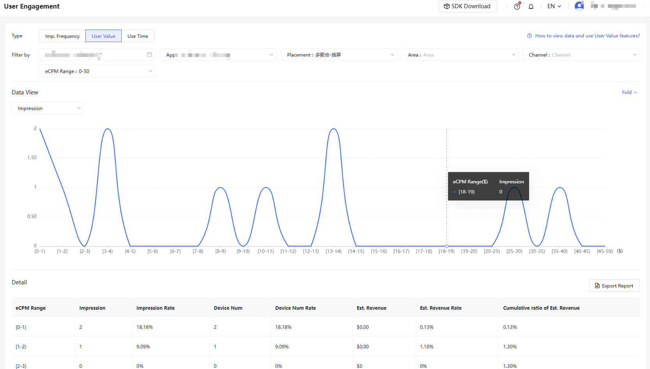Viewport: 650px width, 369px height.
Task: Click the [1-2) row in detail table
Action: [326, 346]
